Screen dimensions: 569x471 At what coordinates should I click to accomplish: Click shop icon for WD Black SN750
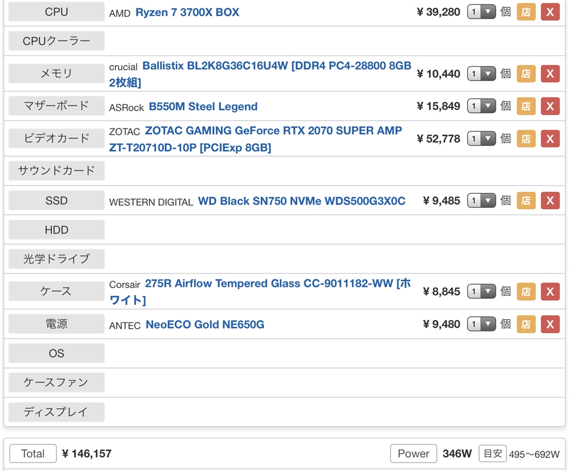[526, 201]
